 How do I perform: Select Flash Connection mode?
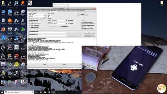(30, 26)
